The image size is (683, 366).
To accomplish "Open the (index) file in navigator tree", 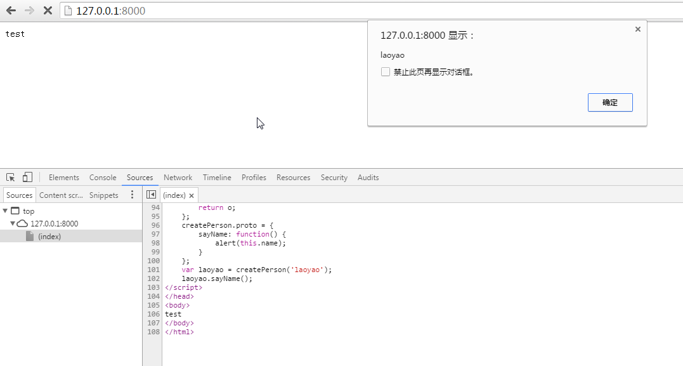I will pyautogui.click(x=49, y=236).
